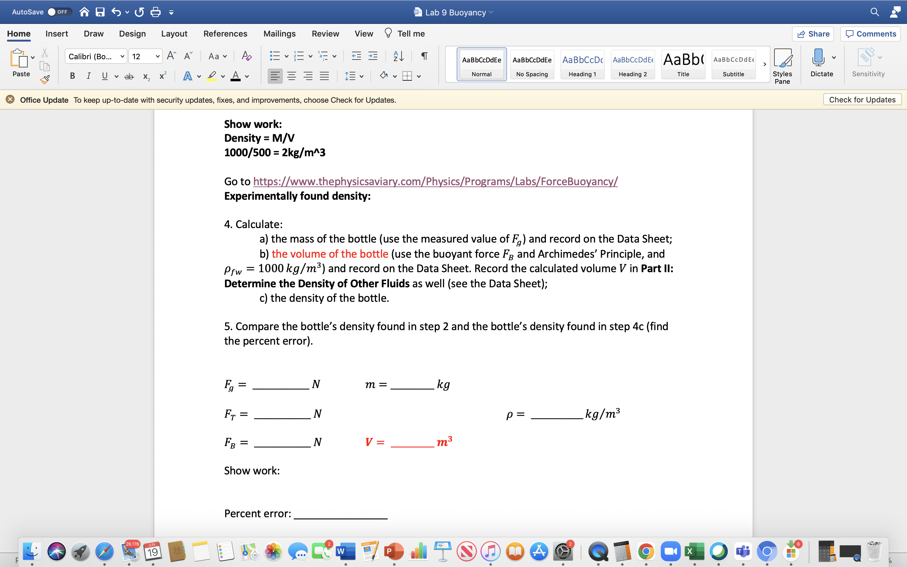Toggle paragraph marks visibility
The image size is (907, 567).
click(x=424, y=56)
